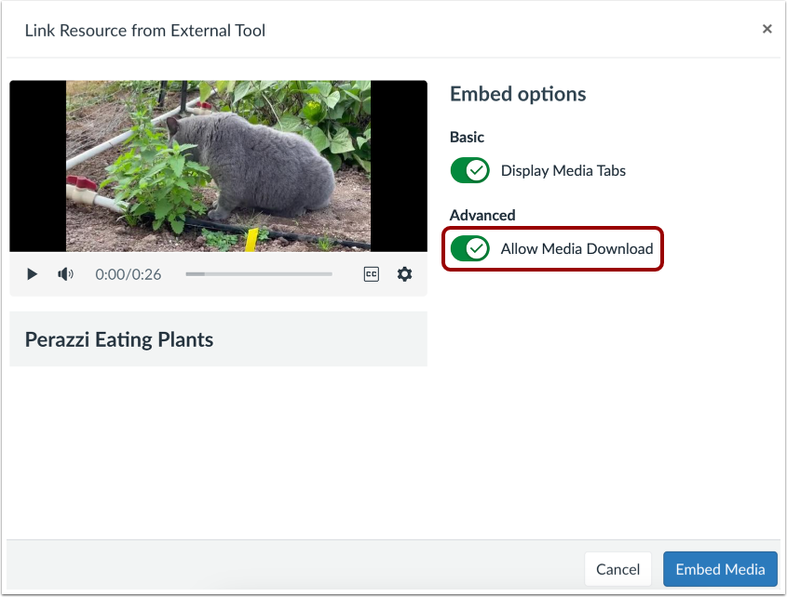Cancel the media embed
Screen dimensions: 787x597
(617, 568)
